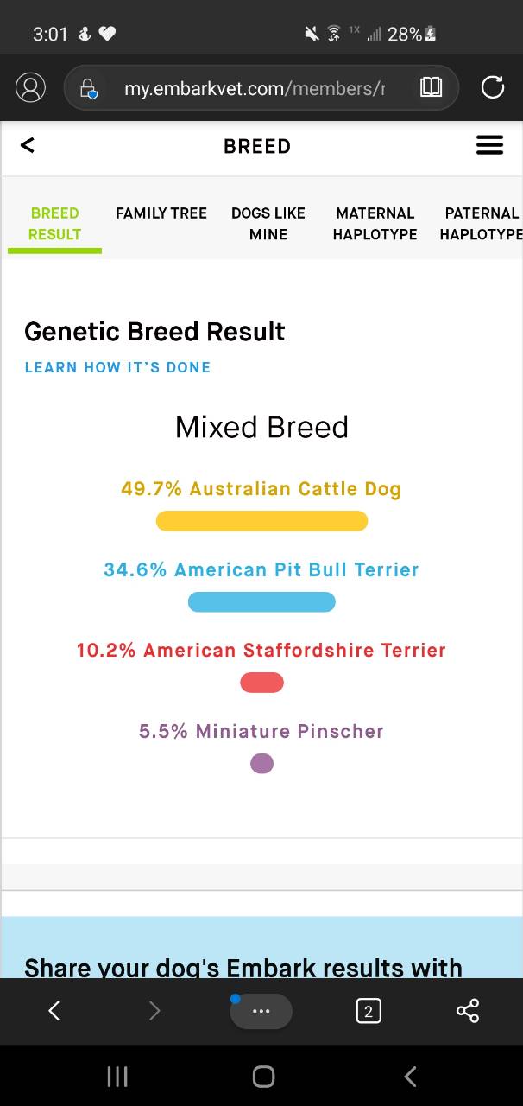
Task: Tap the secure lock icon in address bar
Action: click(88, 88)
